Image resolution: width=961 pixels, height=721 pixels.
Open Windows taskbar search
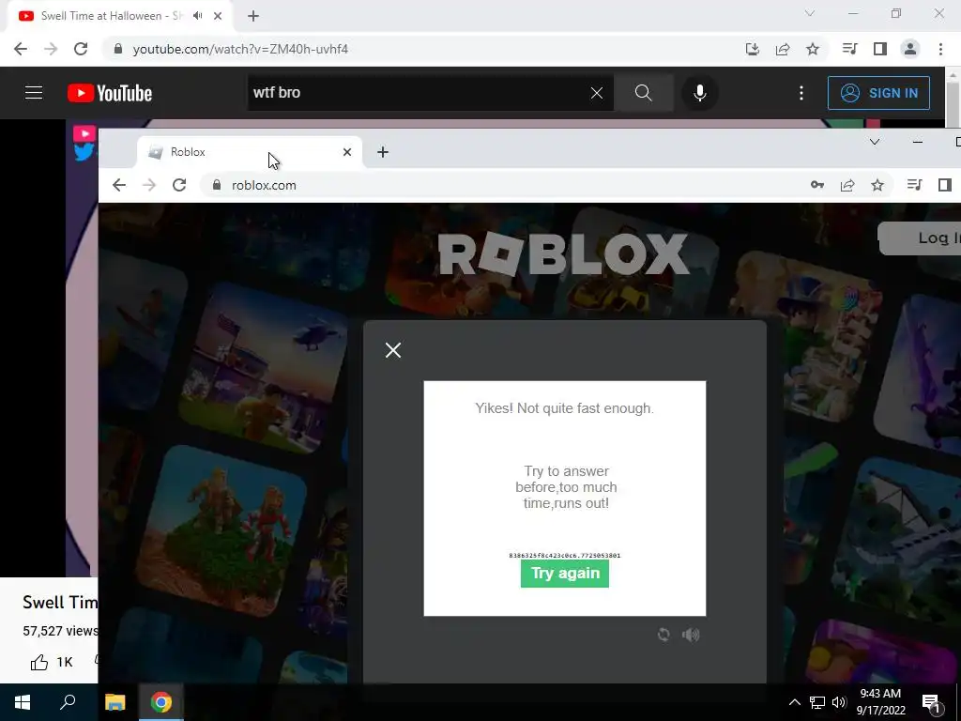click(x=68, y=702)
